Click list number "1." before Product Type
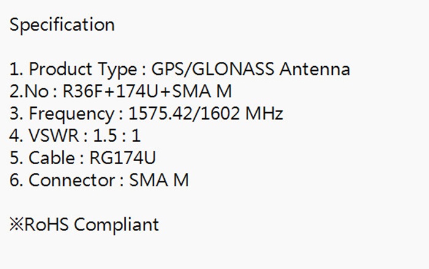Viewport: 429px width, 269px height. tap(17, 69)
